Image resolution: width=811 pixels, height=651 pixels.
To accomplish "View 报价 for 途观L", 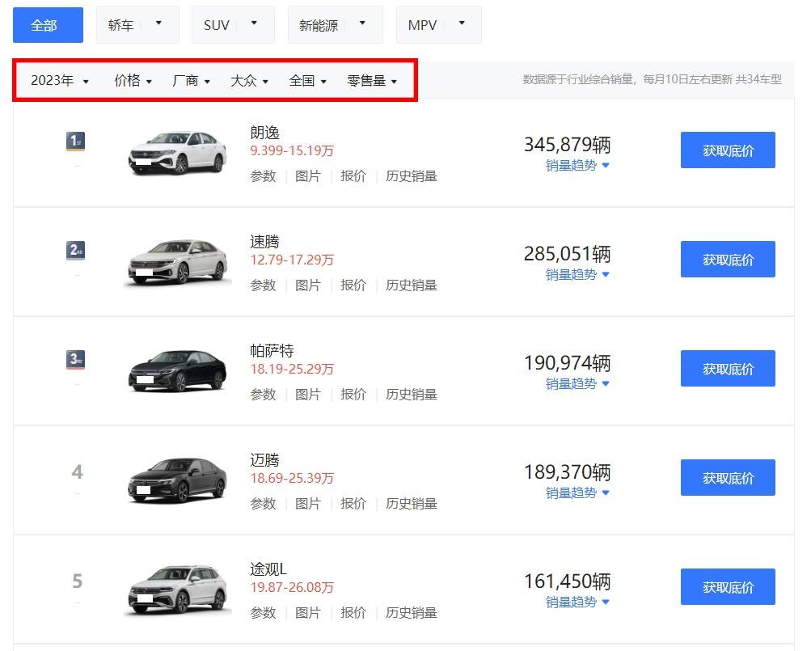I will 353,613.
